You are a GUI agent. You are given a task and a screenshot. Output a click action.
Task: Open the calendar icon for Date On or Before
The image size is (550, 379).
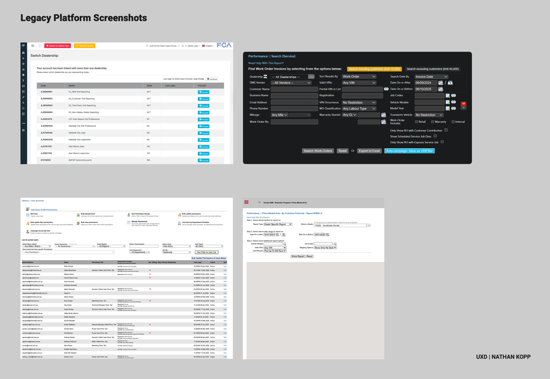[x=440, y=89]
